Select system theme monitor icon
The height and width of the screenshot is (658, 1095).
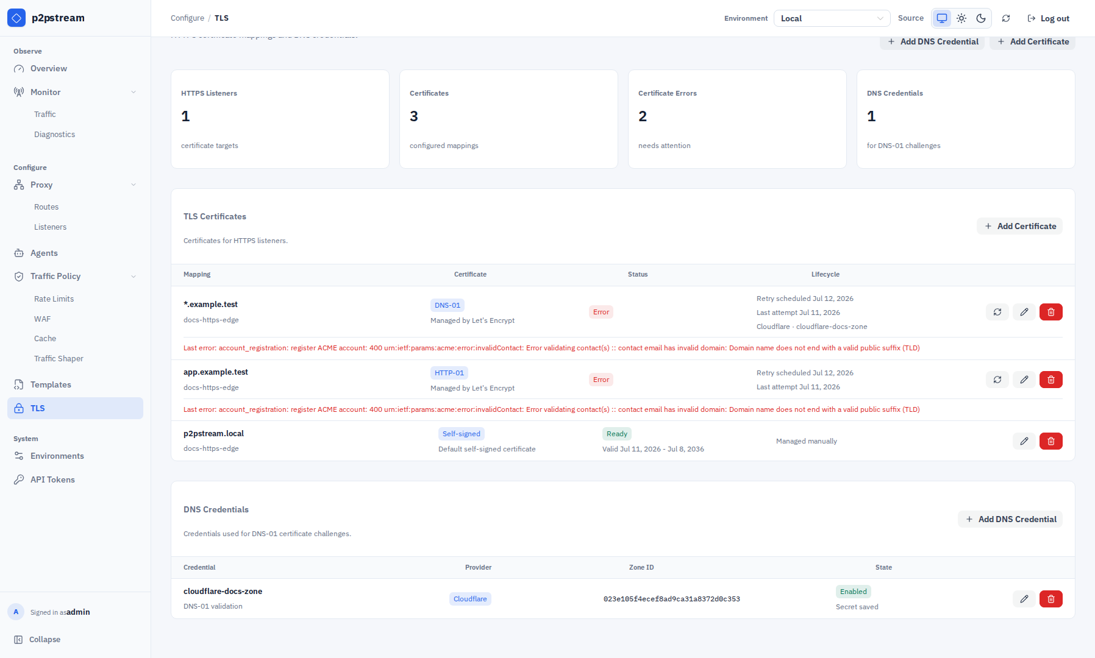[942, 18]
